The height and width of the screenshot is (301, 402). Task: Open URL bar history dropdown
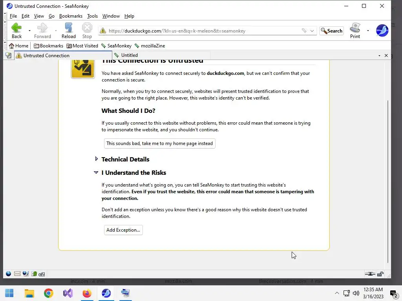[x=312, y=31]
